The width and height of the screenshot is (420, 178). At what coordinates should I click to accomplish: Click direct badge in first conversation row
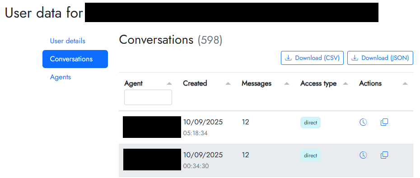310,123
